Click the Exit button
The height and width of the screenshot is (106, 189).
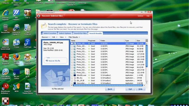pyautogui.click(x=130, y=89)
